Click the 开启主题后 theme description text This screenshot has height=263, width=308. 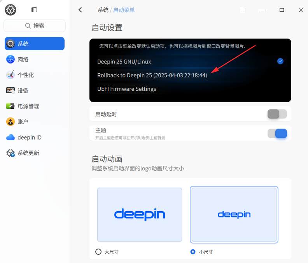point(130,138)
